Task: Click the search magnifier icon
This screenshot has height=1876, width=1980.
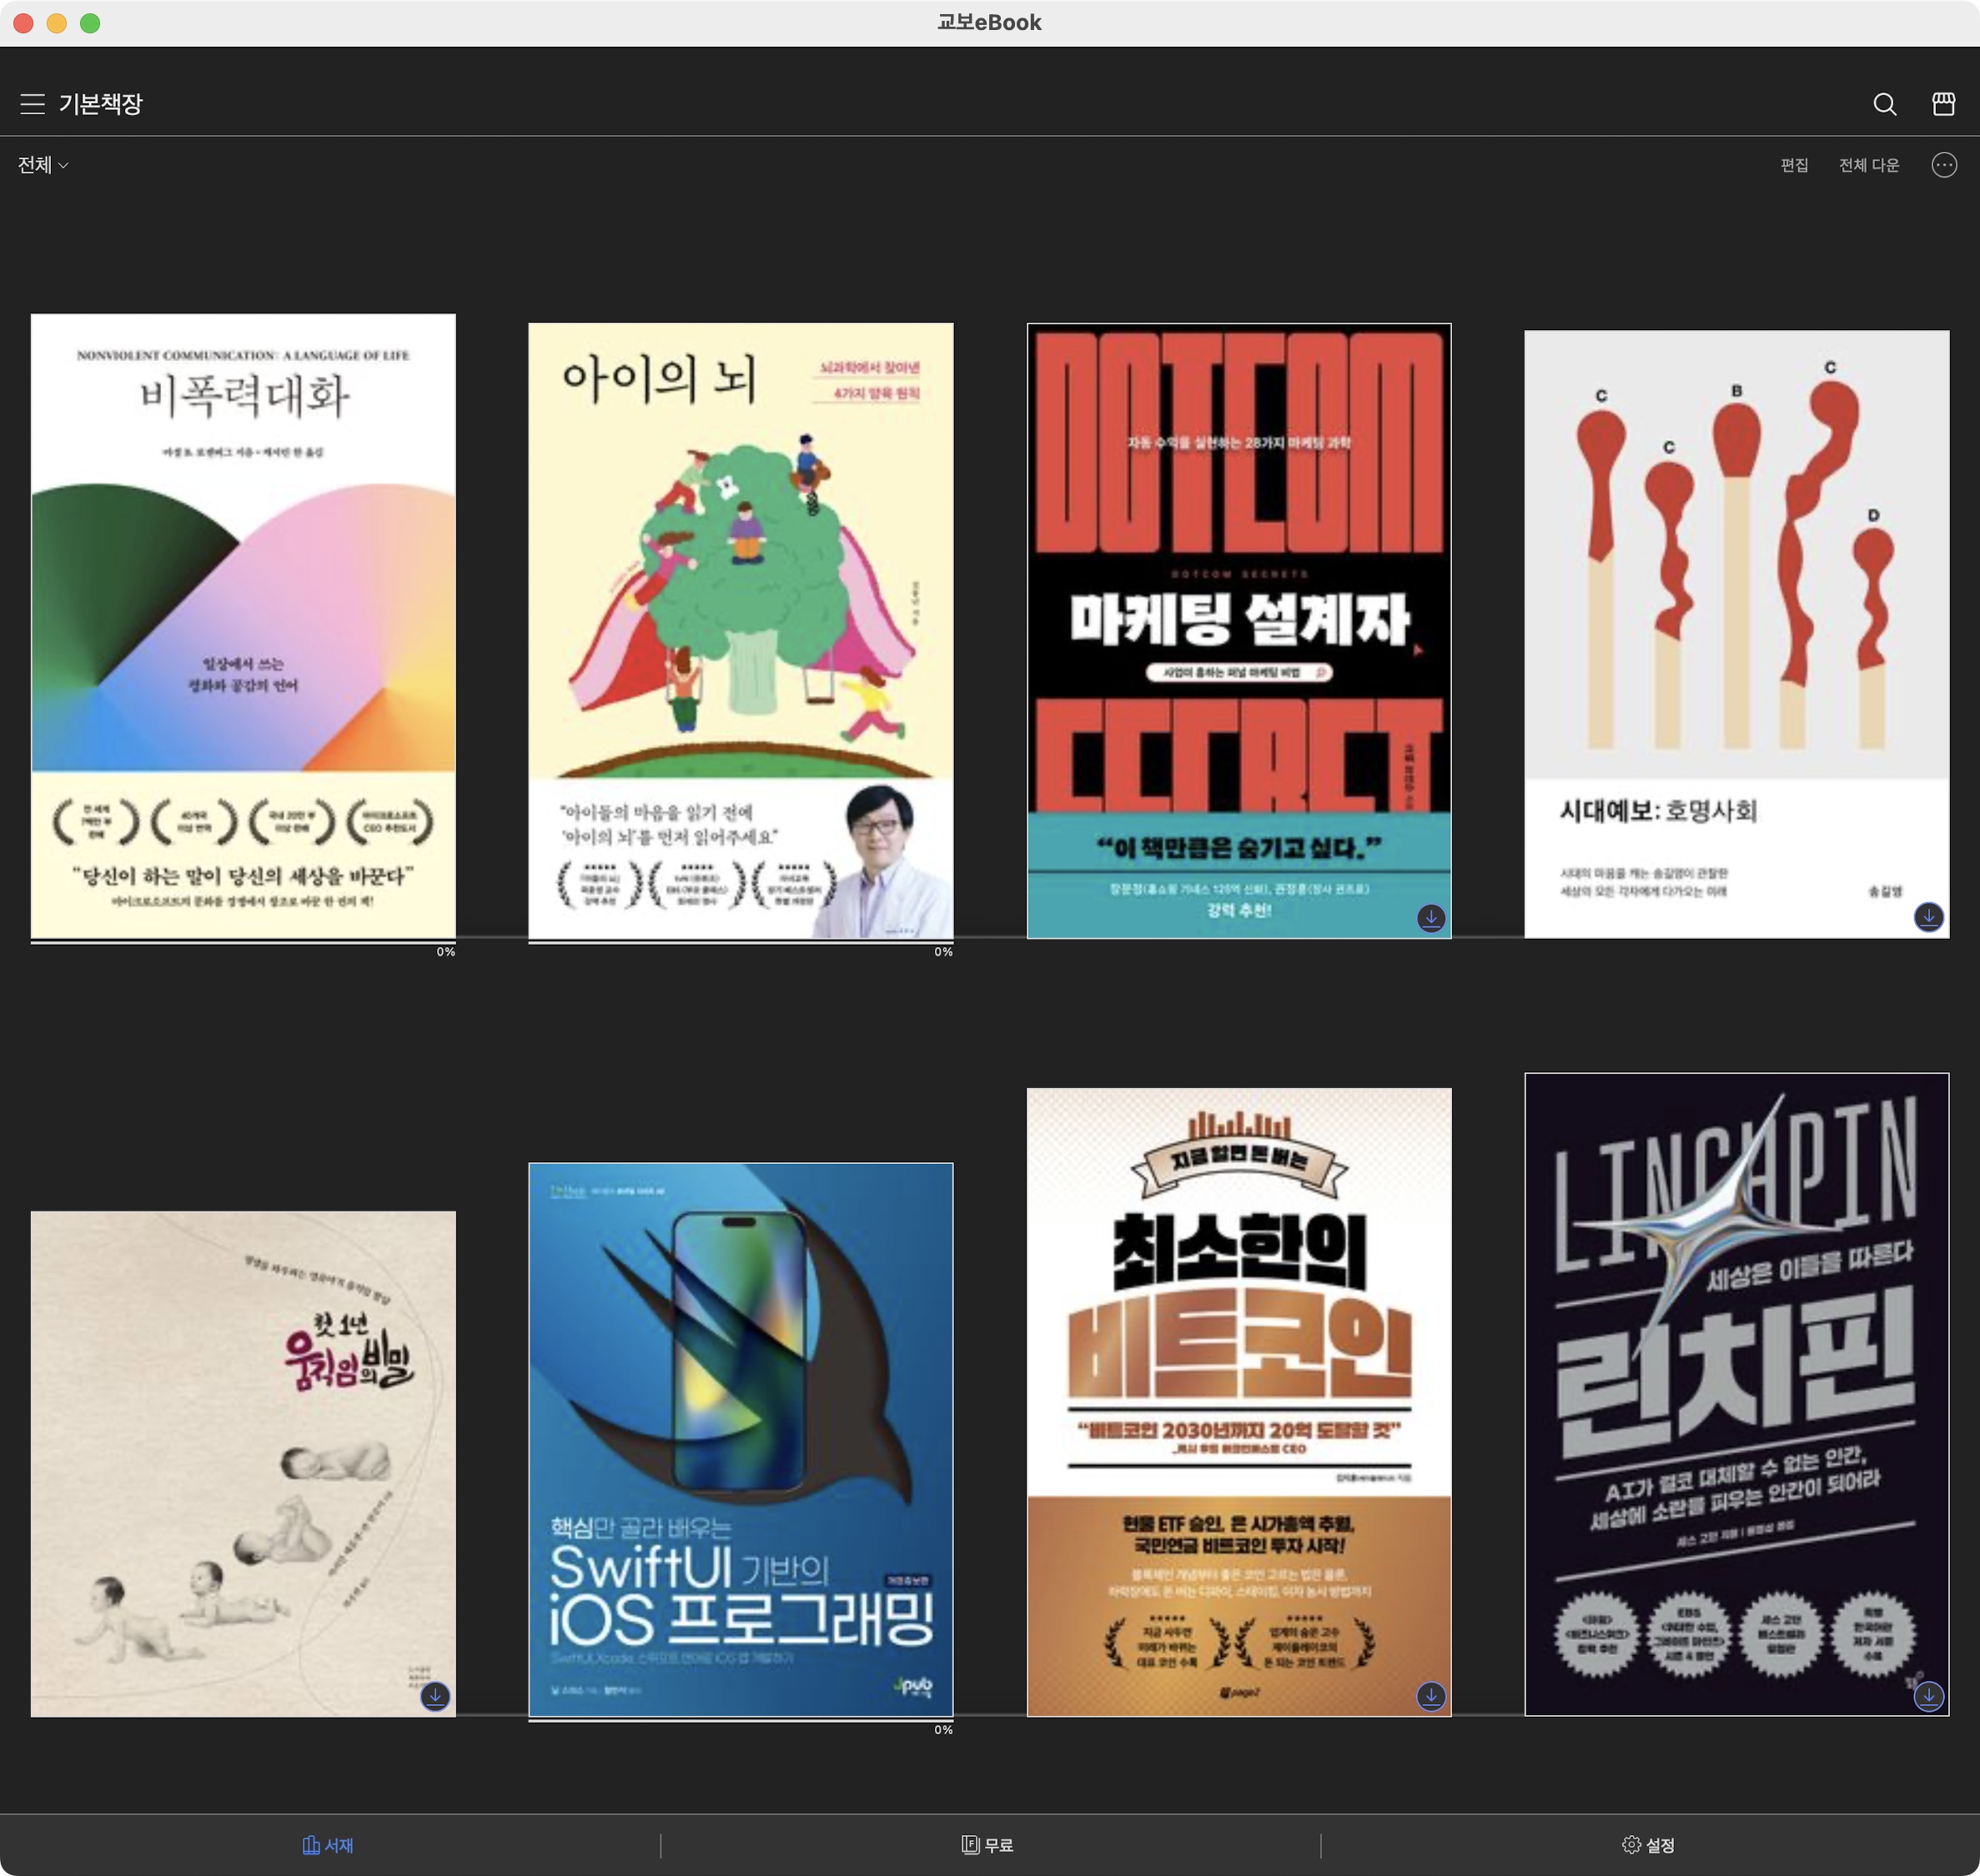Action: point(1884,104)
